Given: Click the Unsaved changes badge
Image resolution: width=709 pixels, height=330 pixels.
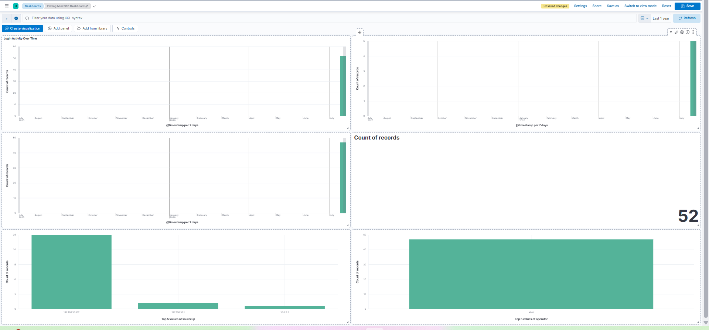Looking at the screenshot, I should click(x=555, y=6).
